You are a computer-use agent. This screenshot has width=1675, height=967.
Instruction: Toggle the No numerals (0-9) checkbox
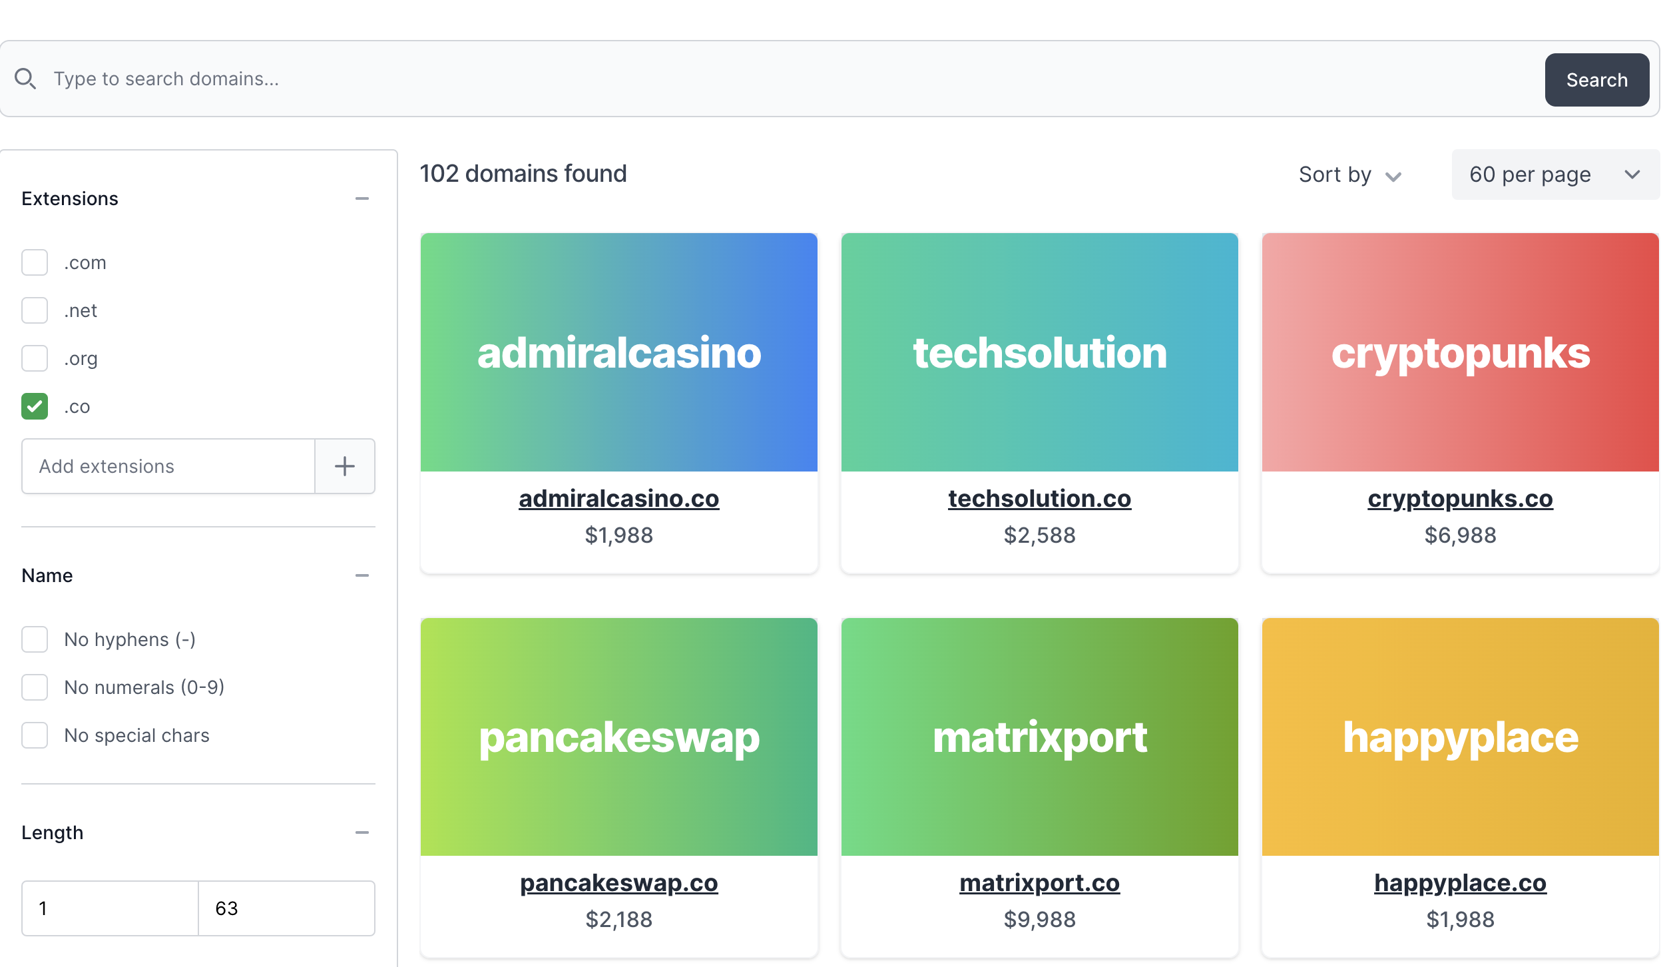[x=35, y=687]
